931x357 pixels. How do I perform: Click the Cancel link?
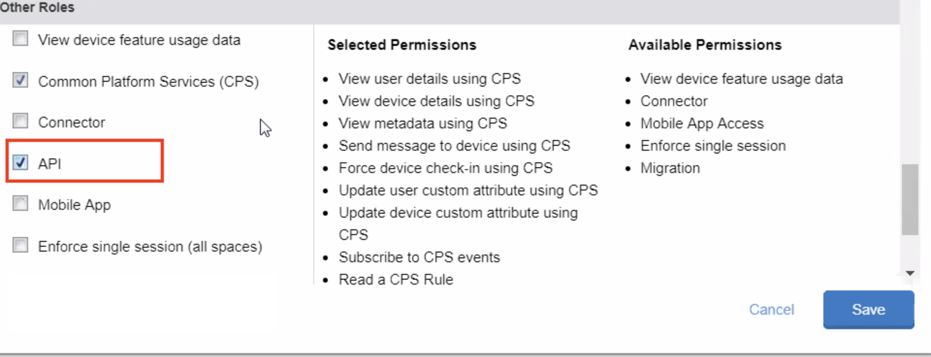click(x=771, y=310)
